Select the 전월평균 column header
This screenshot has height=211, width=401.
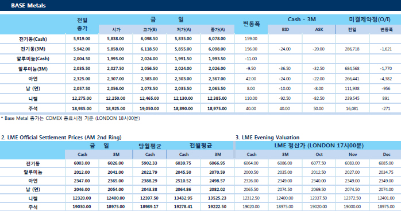pyautogui.click(x=200, y=146)
